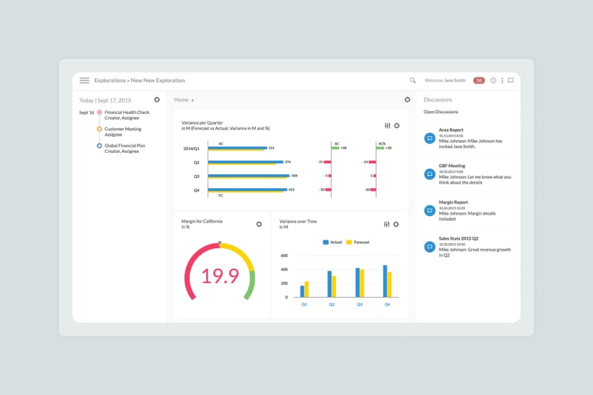Screen dimensions: 593x395
Task: Select the Global Financial Plan timeline marker
Action: tap(99, 145)
